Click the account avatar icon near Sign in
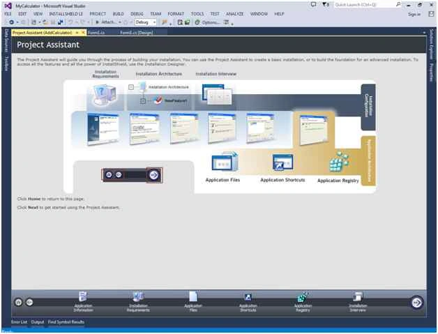Image resolution: width=438 pixels, height=334 pixels. tap(431, 14)
